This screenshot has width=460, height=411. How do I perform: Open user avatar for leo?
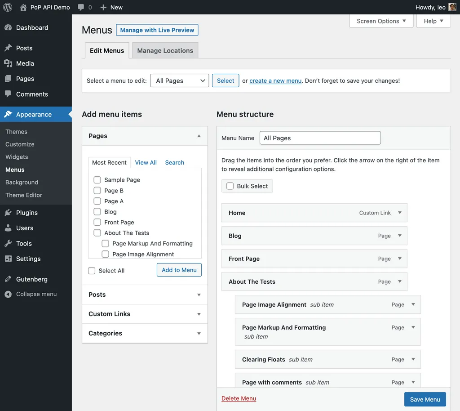[452, 7]
